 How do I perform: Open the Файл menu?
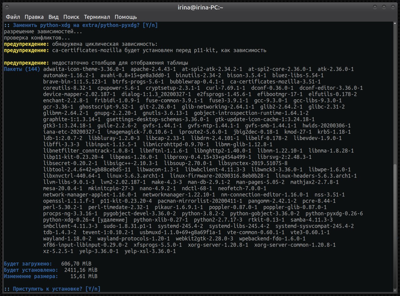click(x=13, y=17)
